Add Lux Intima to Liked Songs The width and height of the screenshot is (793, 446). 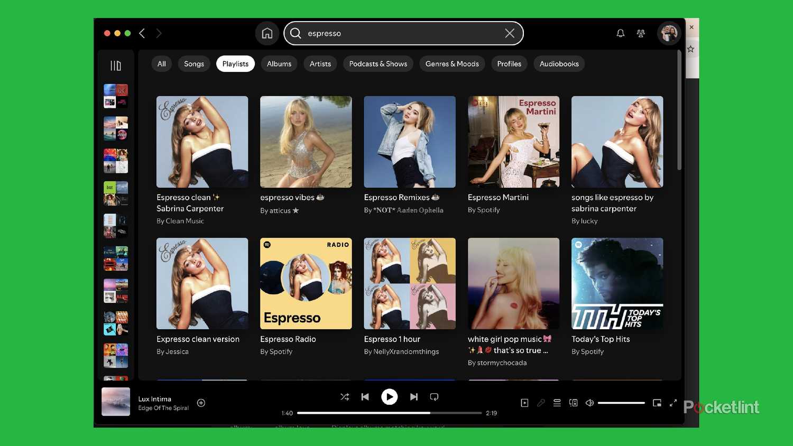click(201, 403)
